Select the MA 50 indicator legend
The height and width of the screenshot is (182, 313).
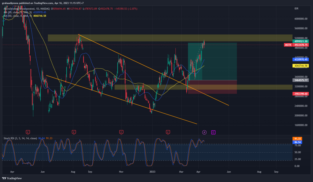tap(17, 16)
